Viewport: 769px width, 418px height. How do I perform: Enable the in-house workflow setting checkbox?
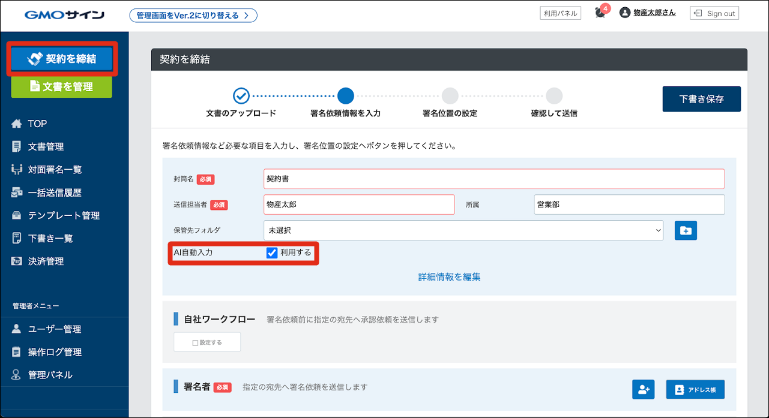pos(195,342)
